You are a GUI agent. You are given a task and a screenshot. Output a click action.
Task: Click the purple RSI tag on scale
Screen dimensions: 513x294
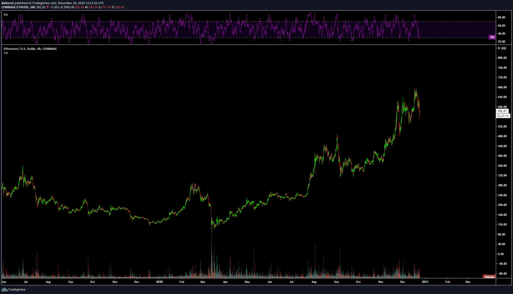(492, 37)
